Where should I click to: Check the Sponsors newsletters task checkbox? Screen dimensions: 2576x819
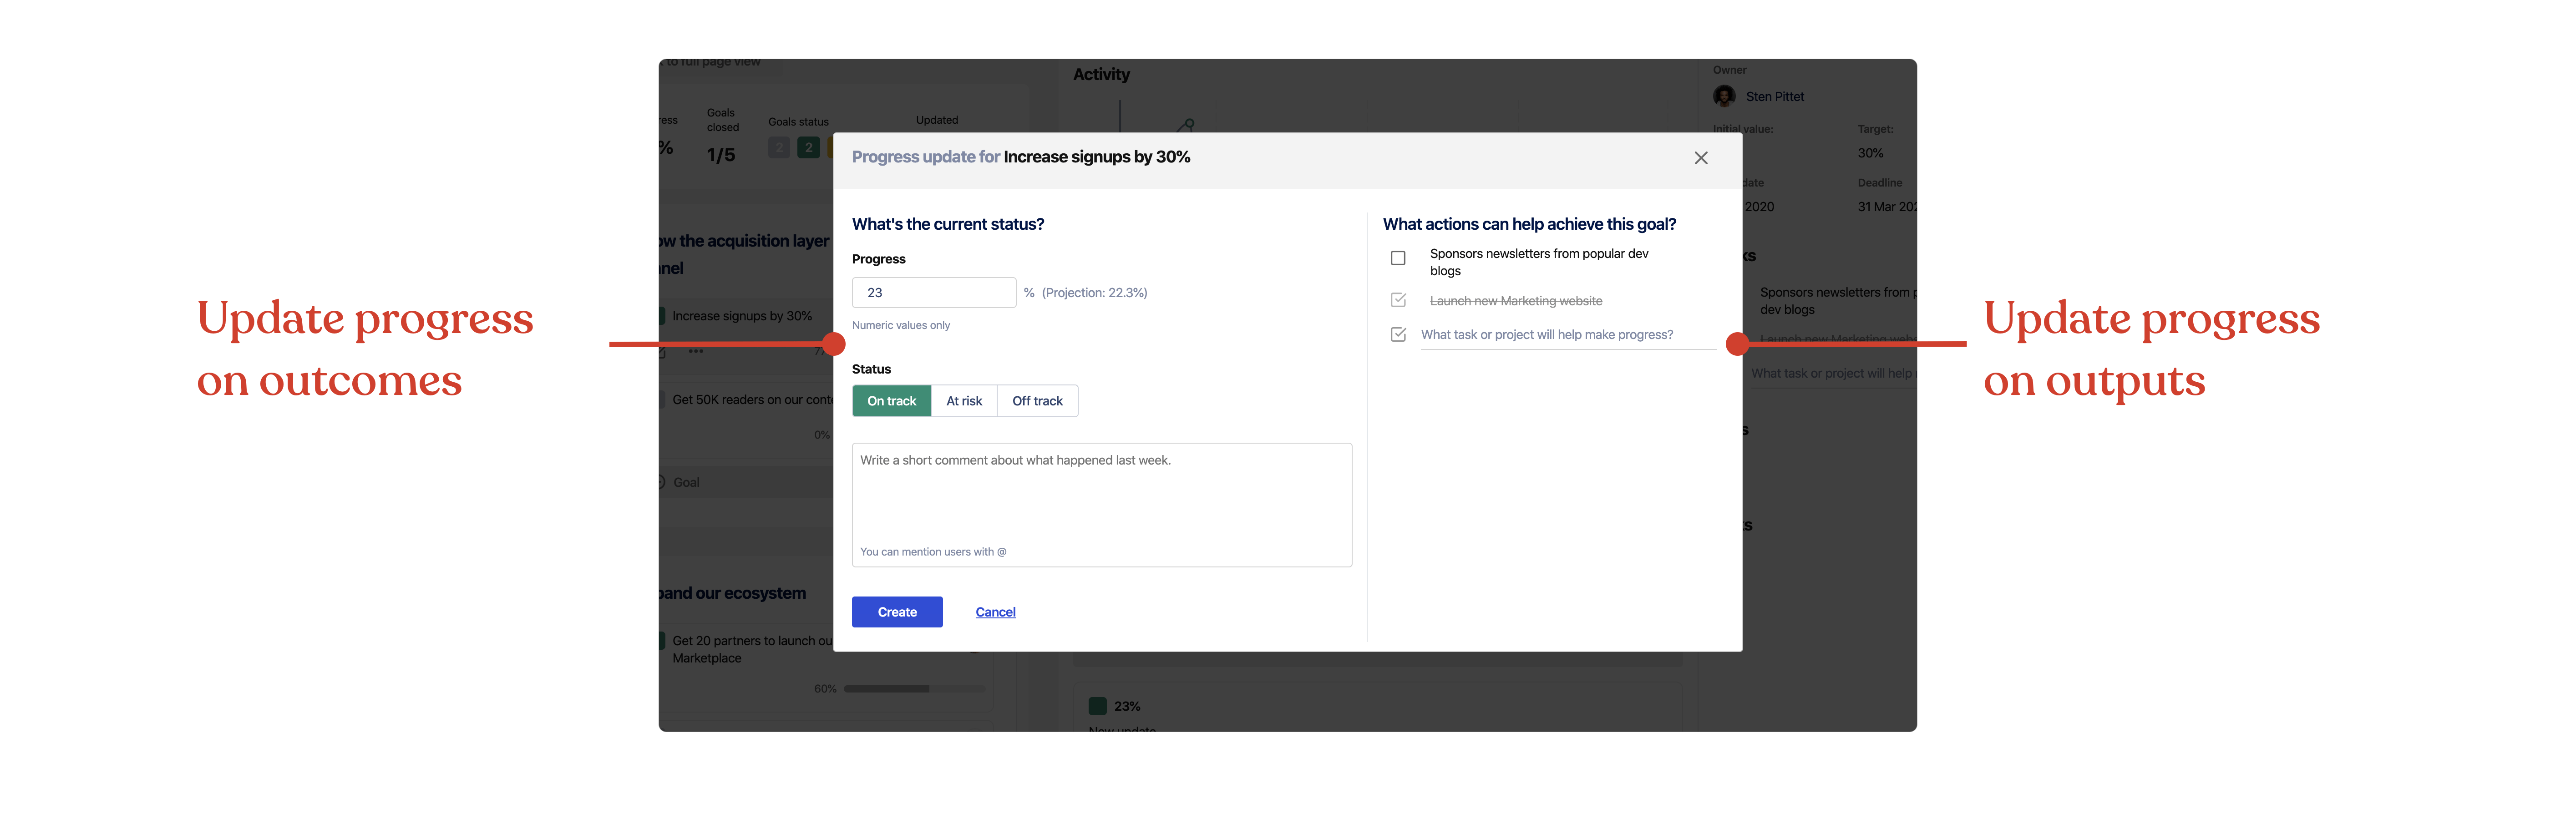[1398, 258]
